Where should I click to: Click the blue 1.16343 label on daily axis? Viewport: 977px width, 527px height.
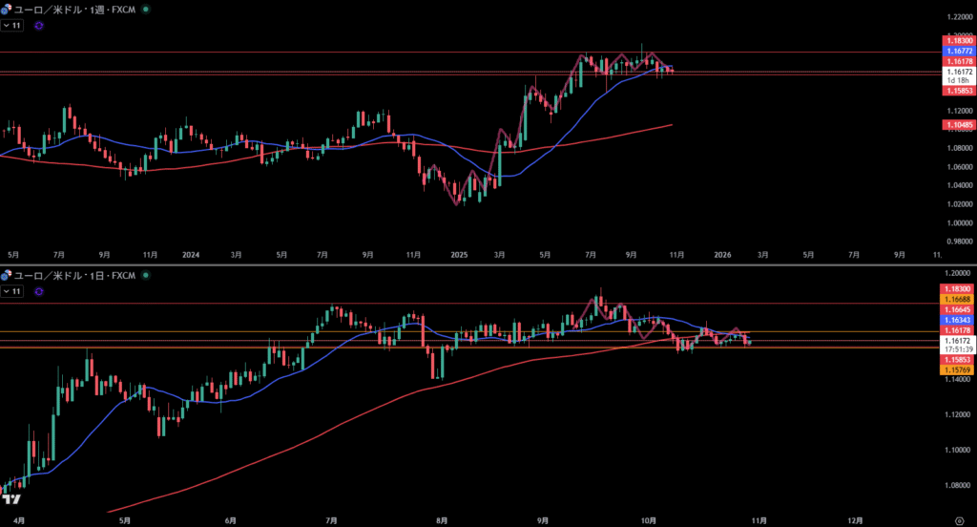click(957, 320)
